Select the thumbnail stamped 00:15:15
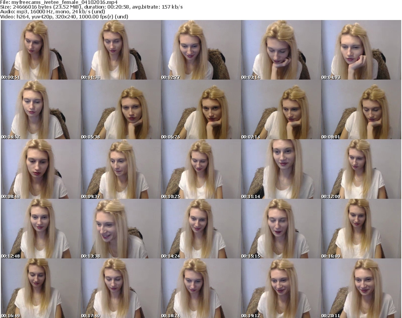Screen dimensions: 402x318 point(281,228)
